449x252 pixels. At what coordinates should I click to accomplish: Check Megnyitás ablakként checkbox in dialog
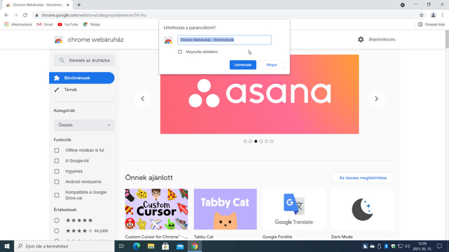pyautogui.click(x=180, y=52)
